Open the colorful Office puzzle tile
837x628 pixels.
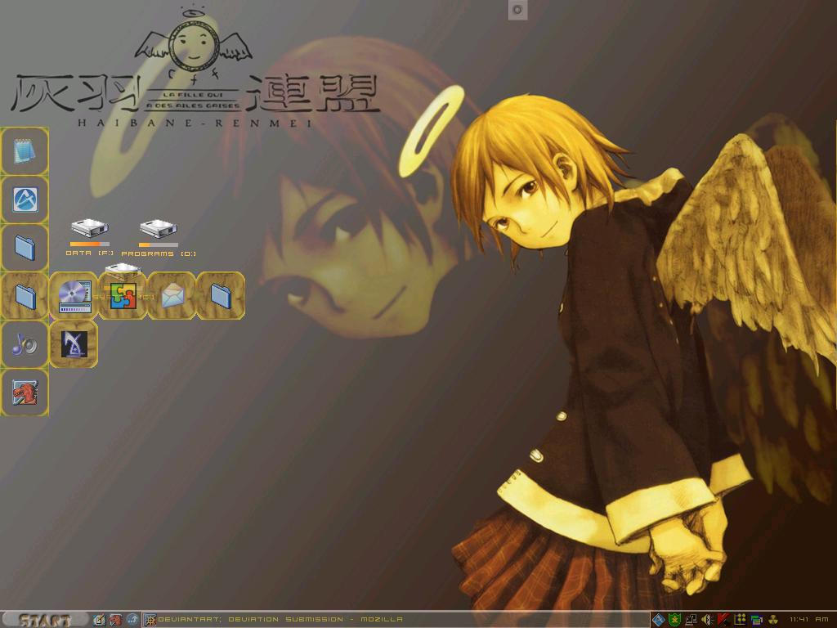click(x=123, y=296)
